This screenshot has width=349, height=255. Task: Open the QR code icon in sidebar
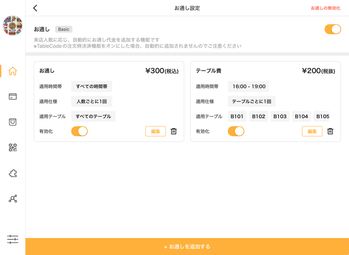coord(13,147)
